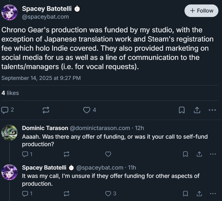Repost Dominic Tarason's comment
The height and width of the screenshot is (201, 222).
(66, 154)
